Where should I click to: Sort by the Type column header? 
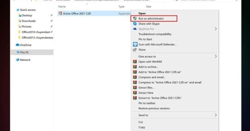pyautogui.click(x=121, y=7)
